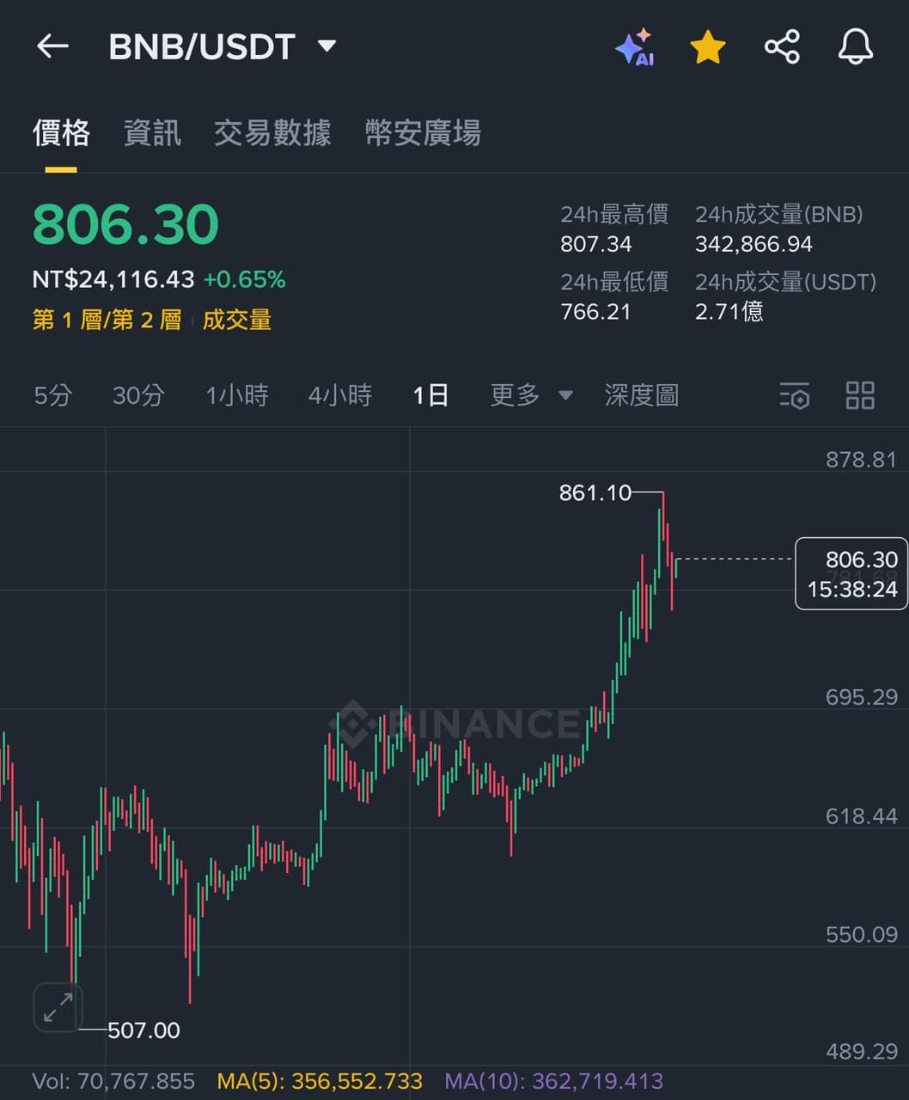Open the 幣安廣場 tab

(x=423, y=133)
